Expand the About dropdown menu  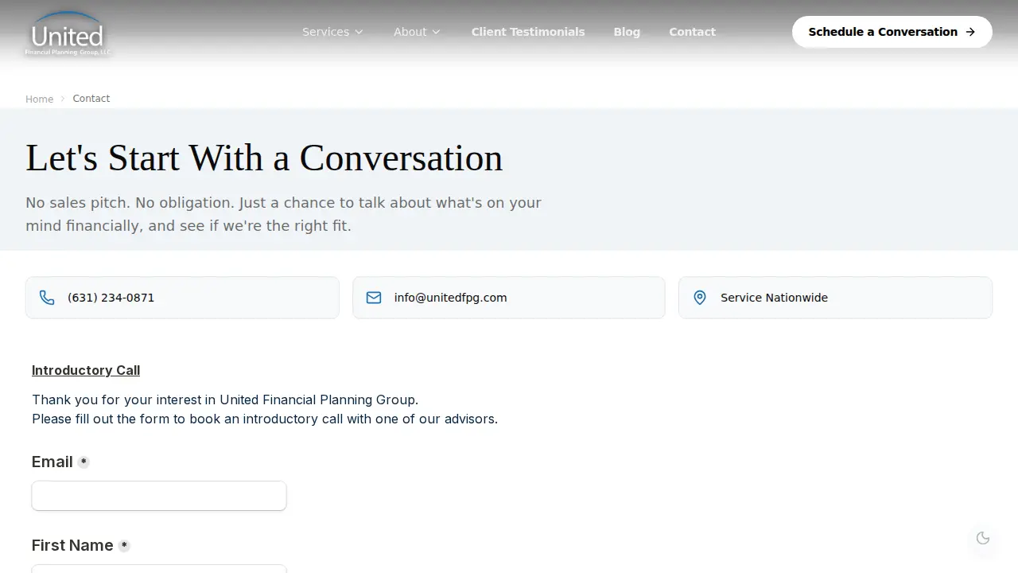point(417,32)
